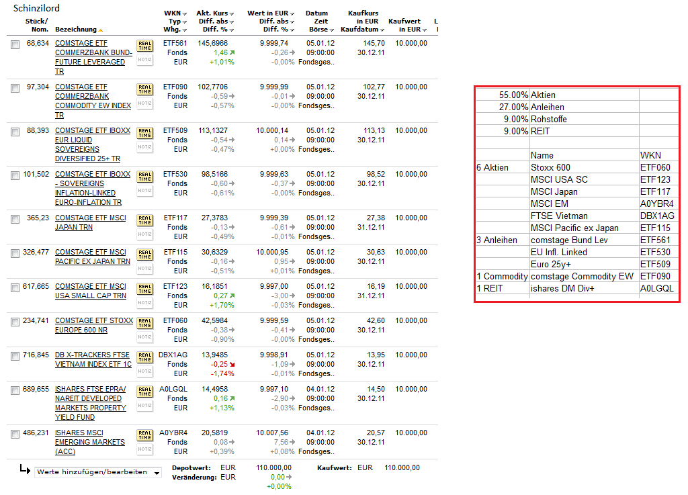
Task: Tick checkbox for Commodity EW Index row
Action: click(15, 89)
